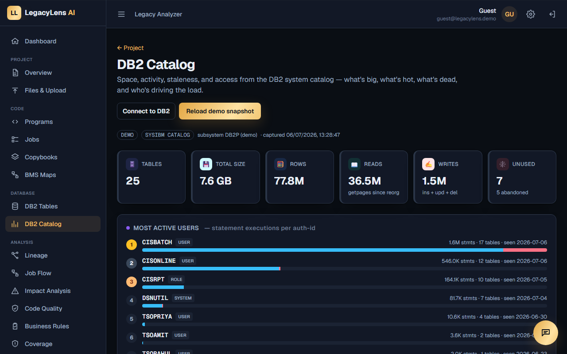Click the Job Flow icon

coord(15,273)
